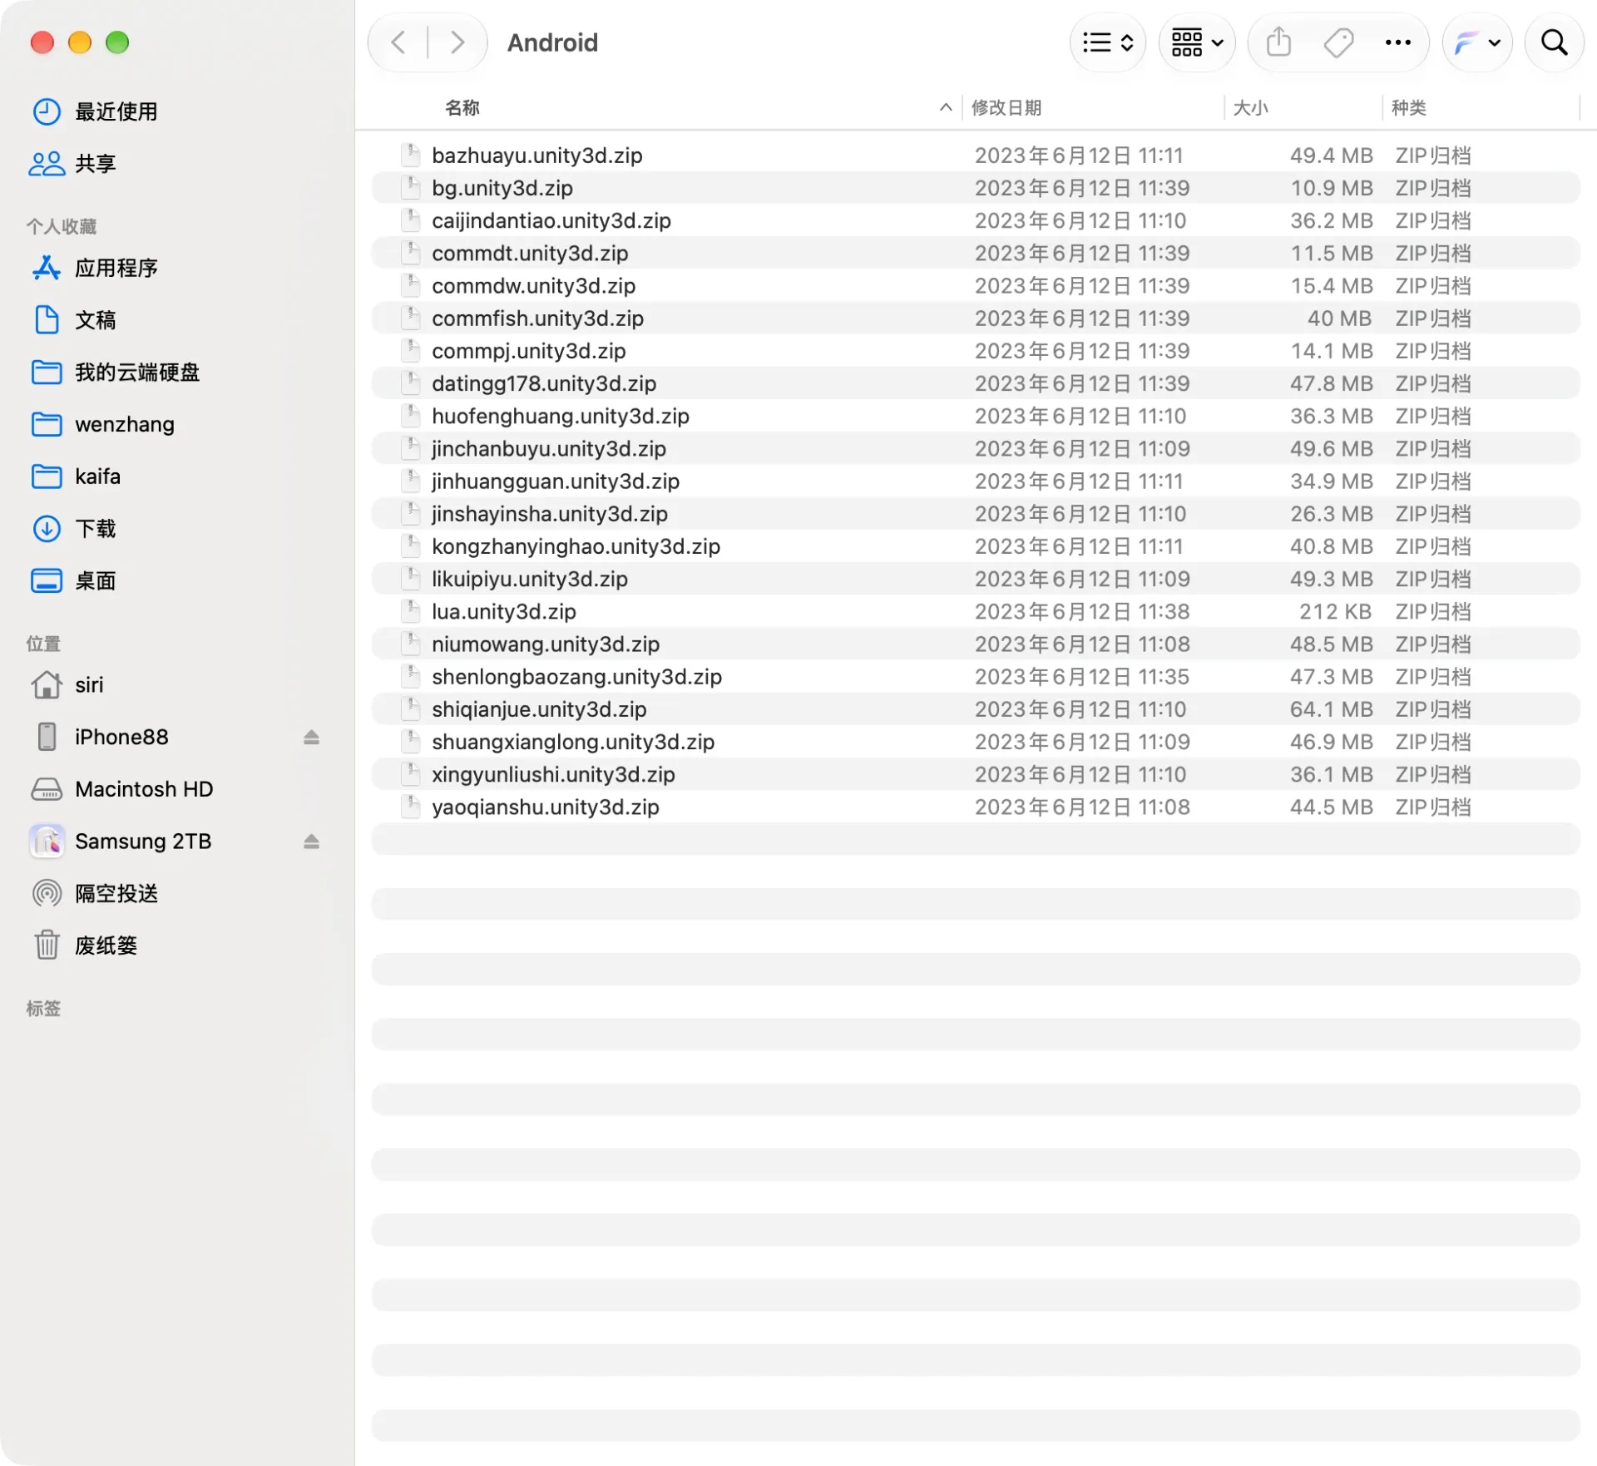Select kongzhanyinghao.unity3d.zip file

[976, 546]
